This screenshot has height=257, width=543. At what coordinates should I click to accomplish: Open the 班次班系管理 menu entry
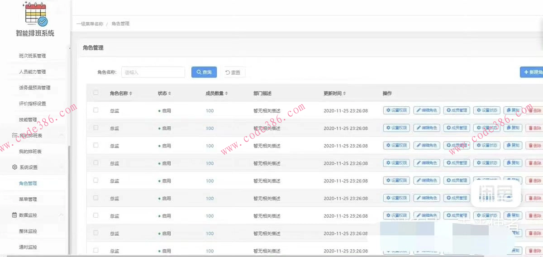tap(33, 56)
